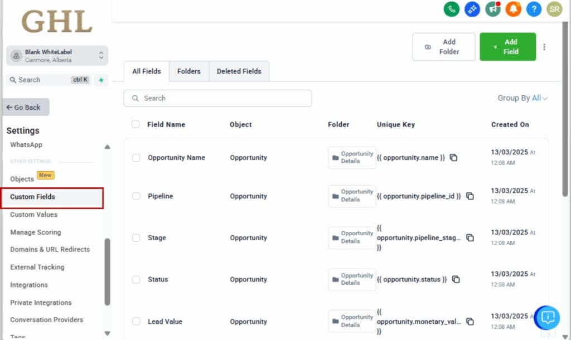
Task: Click the green Add Field button
Action: pos(507,46)
